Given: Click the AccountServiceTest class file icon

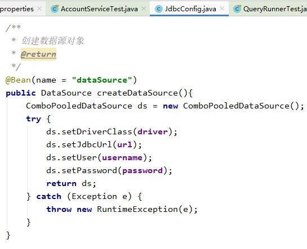Looking at the screenshot, I should [x=55, y=9].
